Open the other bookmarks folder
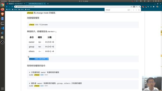Screen dimensions: 162x91 [x=21, y=9]
